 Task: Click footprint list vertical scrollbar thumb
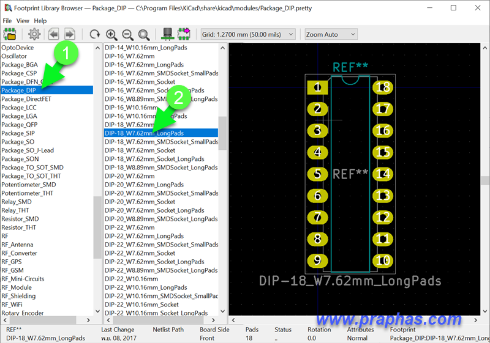click(222, 133)
